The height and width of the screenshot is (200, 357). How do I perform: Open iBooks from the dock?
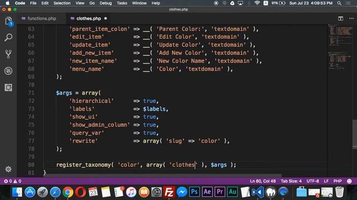(144, 192)
